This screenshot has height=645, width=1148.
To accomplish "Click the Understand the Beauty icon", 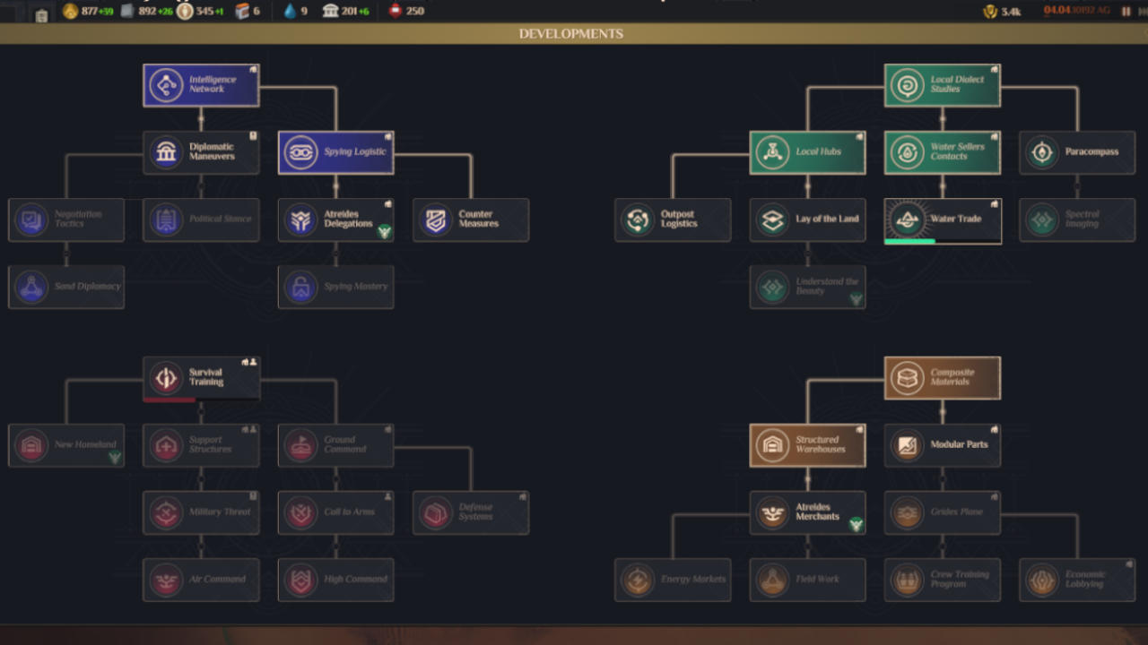I will pyautogui.click(x=772, y=288).
